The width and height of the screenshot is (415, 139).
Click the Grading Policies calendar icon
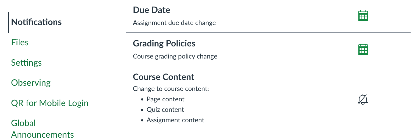(363, 49)
